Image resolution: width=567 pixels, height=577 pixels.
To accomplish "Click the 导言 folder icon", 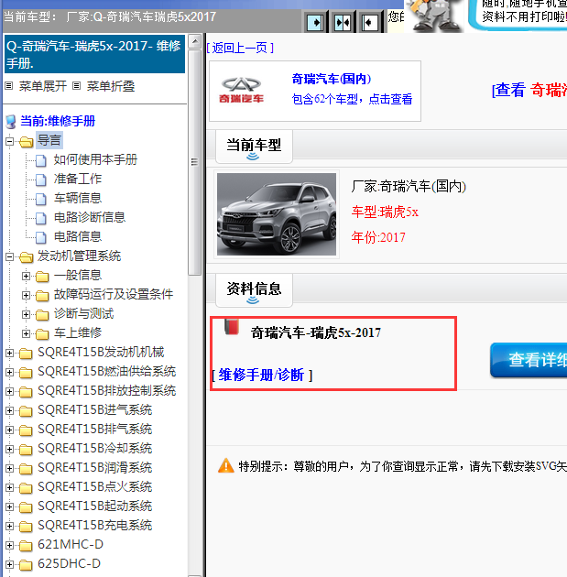I will coord(27,141).
